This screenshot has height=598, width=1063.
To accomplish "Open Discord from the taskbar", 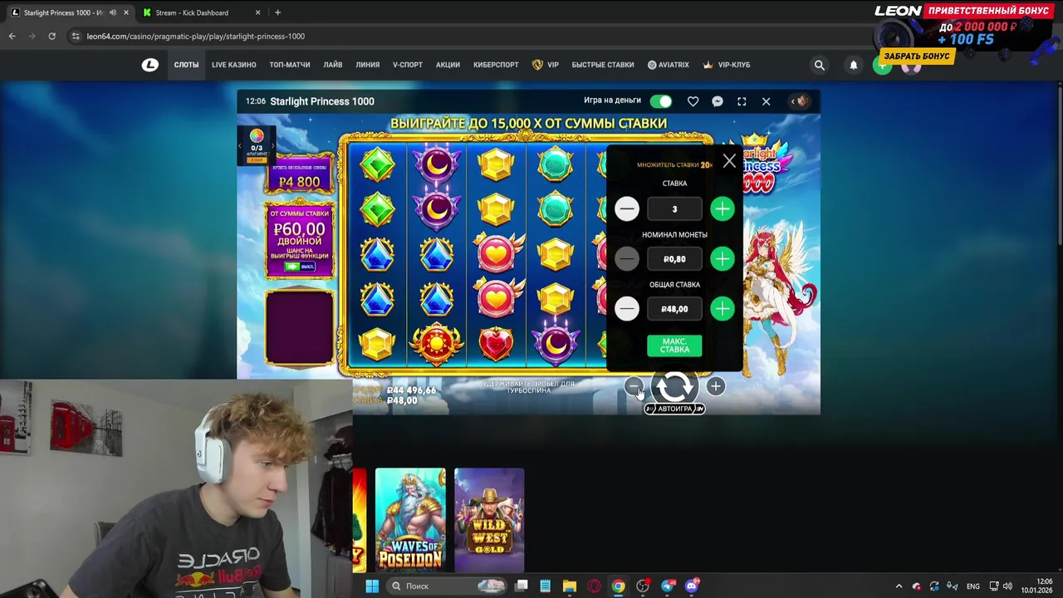I will pyautogui.click(x=692, y=586).
